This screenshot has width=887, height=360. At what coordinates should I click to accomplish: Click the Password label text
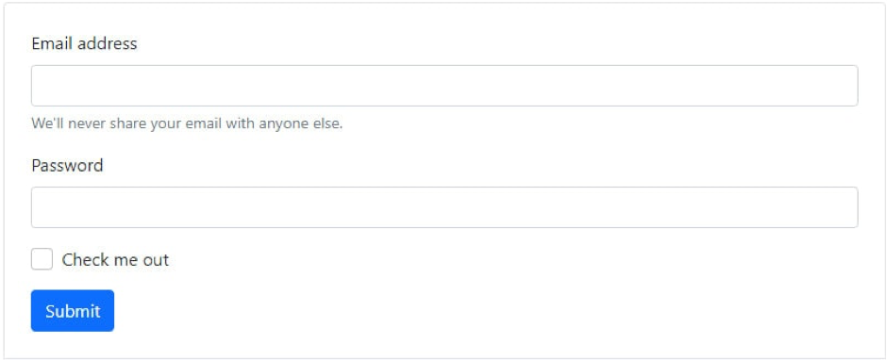tap(67, 166)
